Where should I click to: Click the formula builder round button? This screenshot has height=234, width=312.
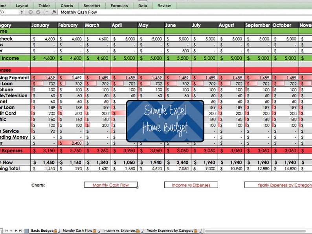coord(46,12)
